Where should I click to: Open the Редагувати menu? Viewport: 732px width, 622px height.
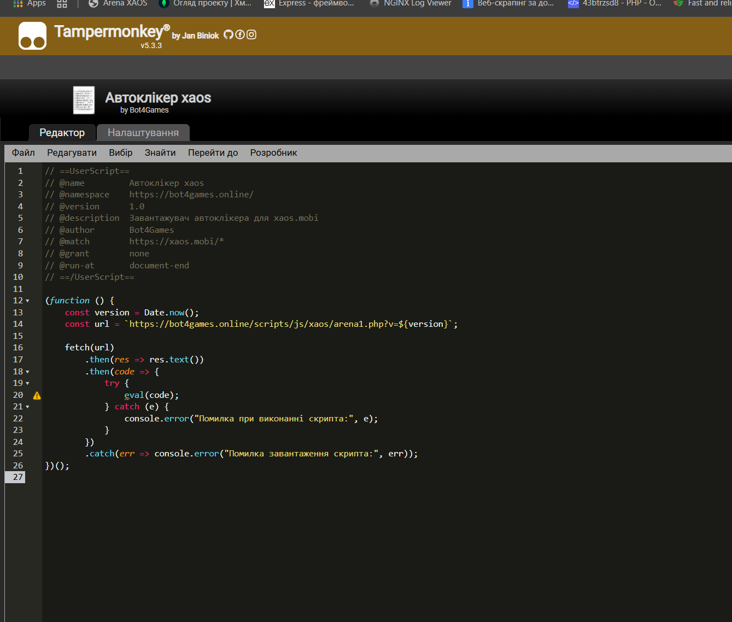pos(72,153)
